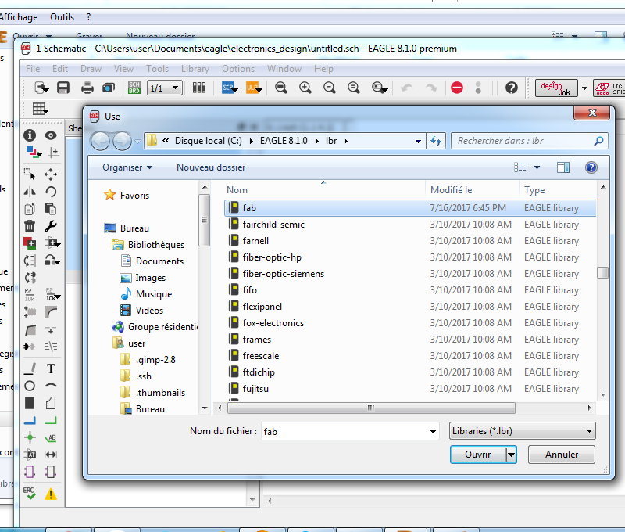Select the Delete trash can tool
Screen dimensions: 625x532
pos(30,226)
